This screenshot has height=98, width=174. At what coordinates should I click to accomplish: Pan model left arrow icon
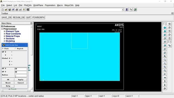click(165, 74)
